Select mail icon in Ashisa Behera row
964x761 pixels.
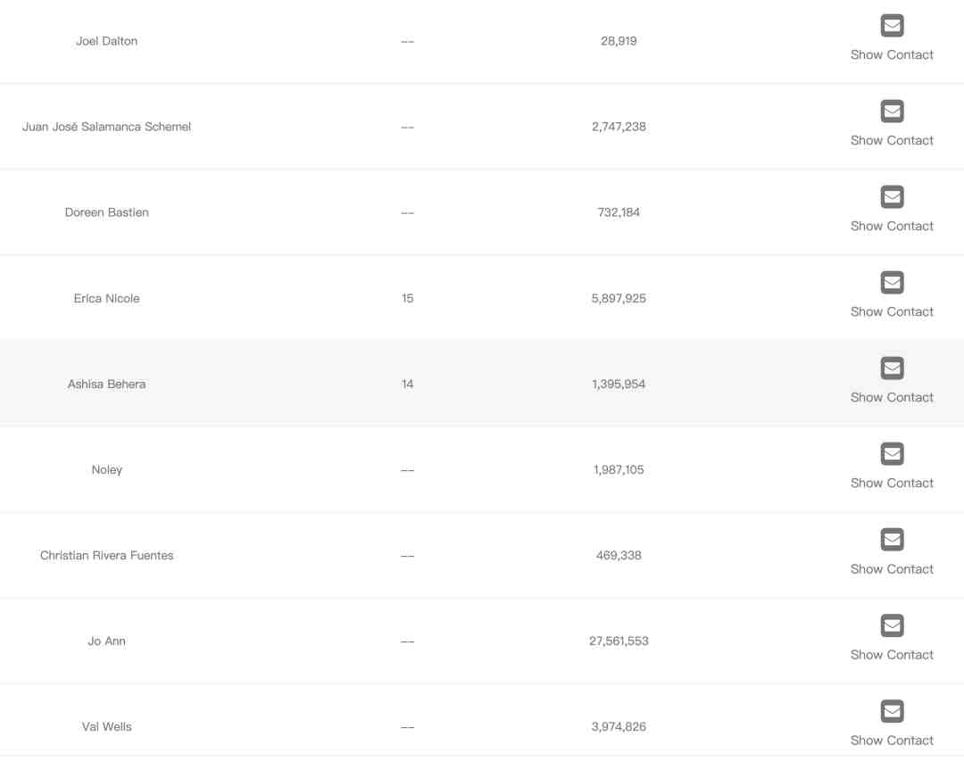(892, 368)
